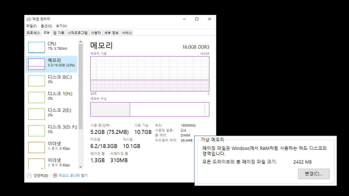Open the 디스크 2(E:) performance item
Image resolution: width=349 pixels, height=196 pixels.
click(x=52, y=114)
